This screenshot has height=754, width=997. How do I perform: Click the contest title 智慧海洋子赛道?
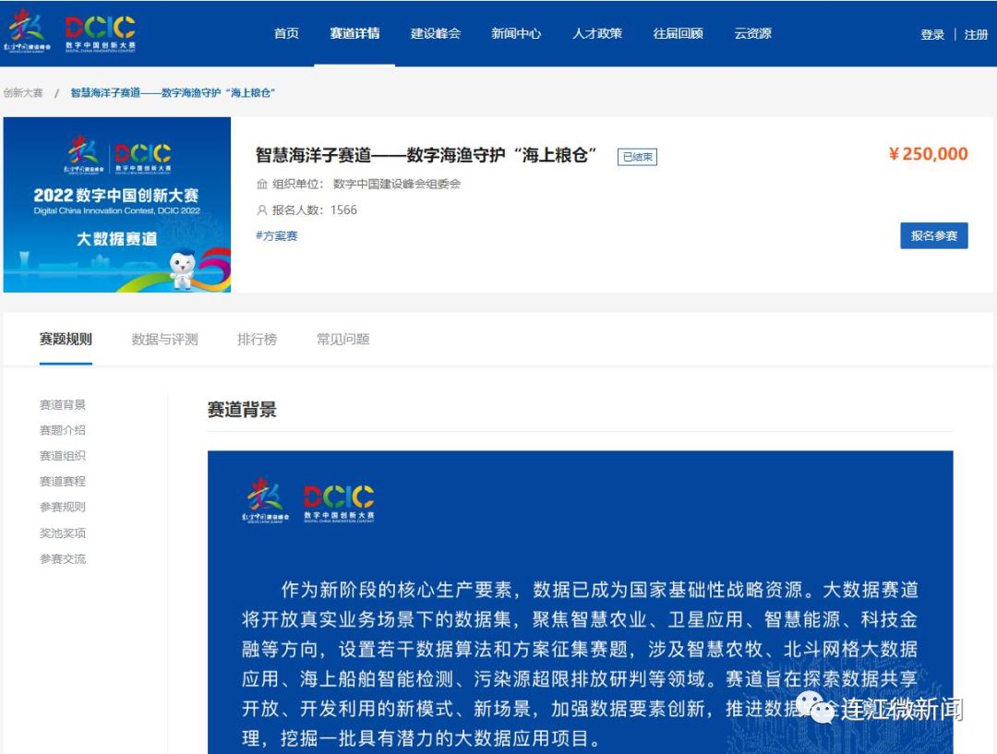pos(426,155)
